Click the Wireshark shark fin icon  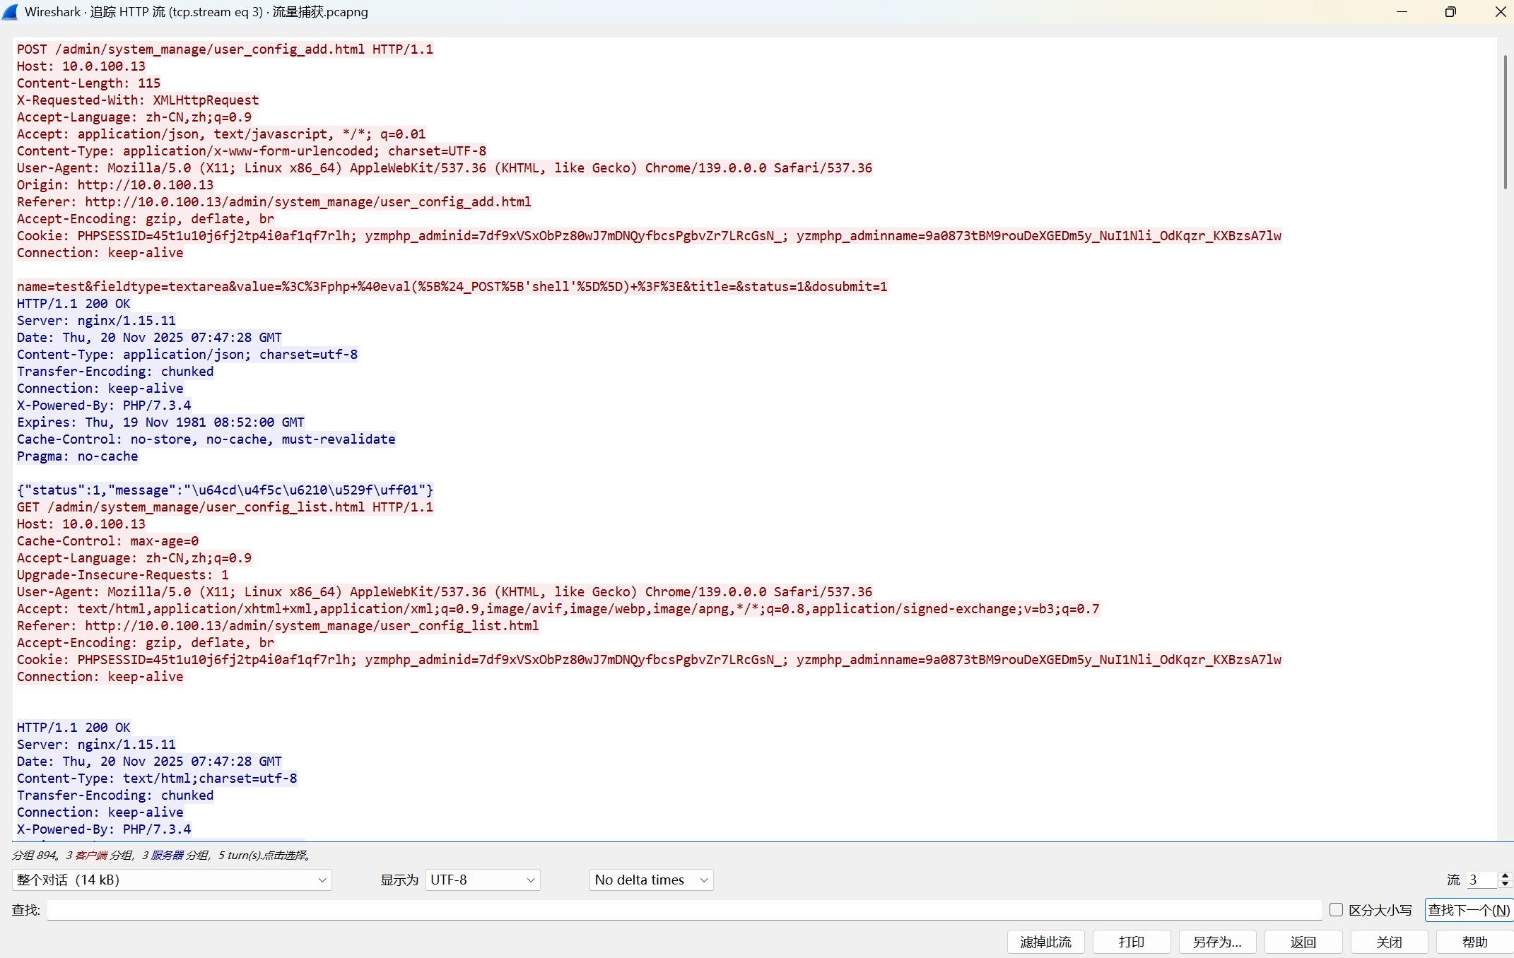tap(11, 12)
